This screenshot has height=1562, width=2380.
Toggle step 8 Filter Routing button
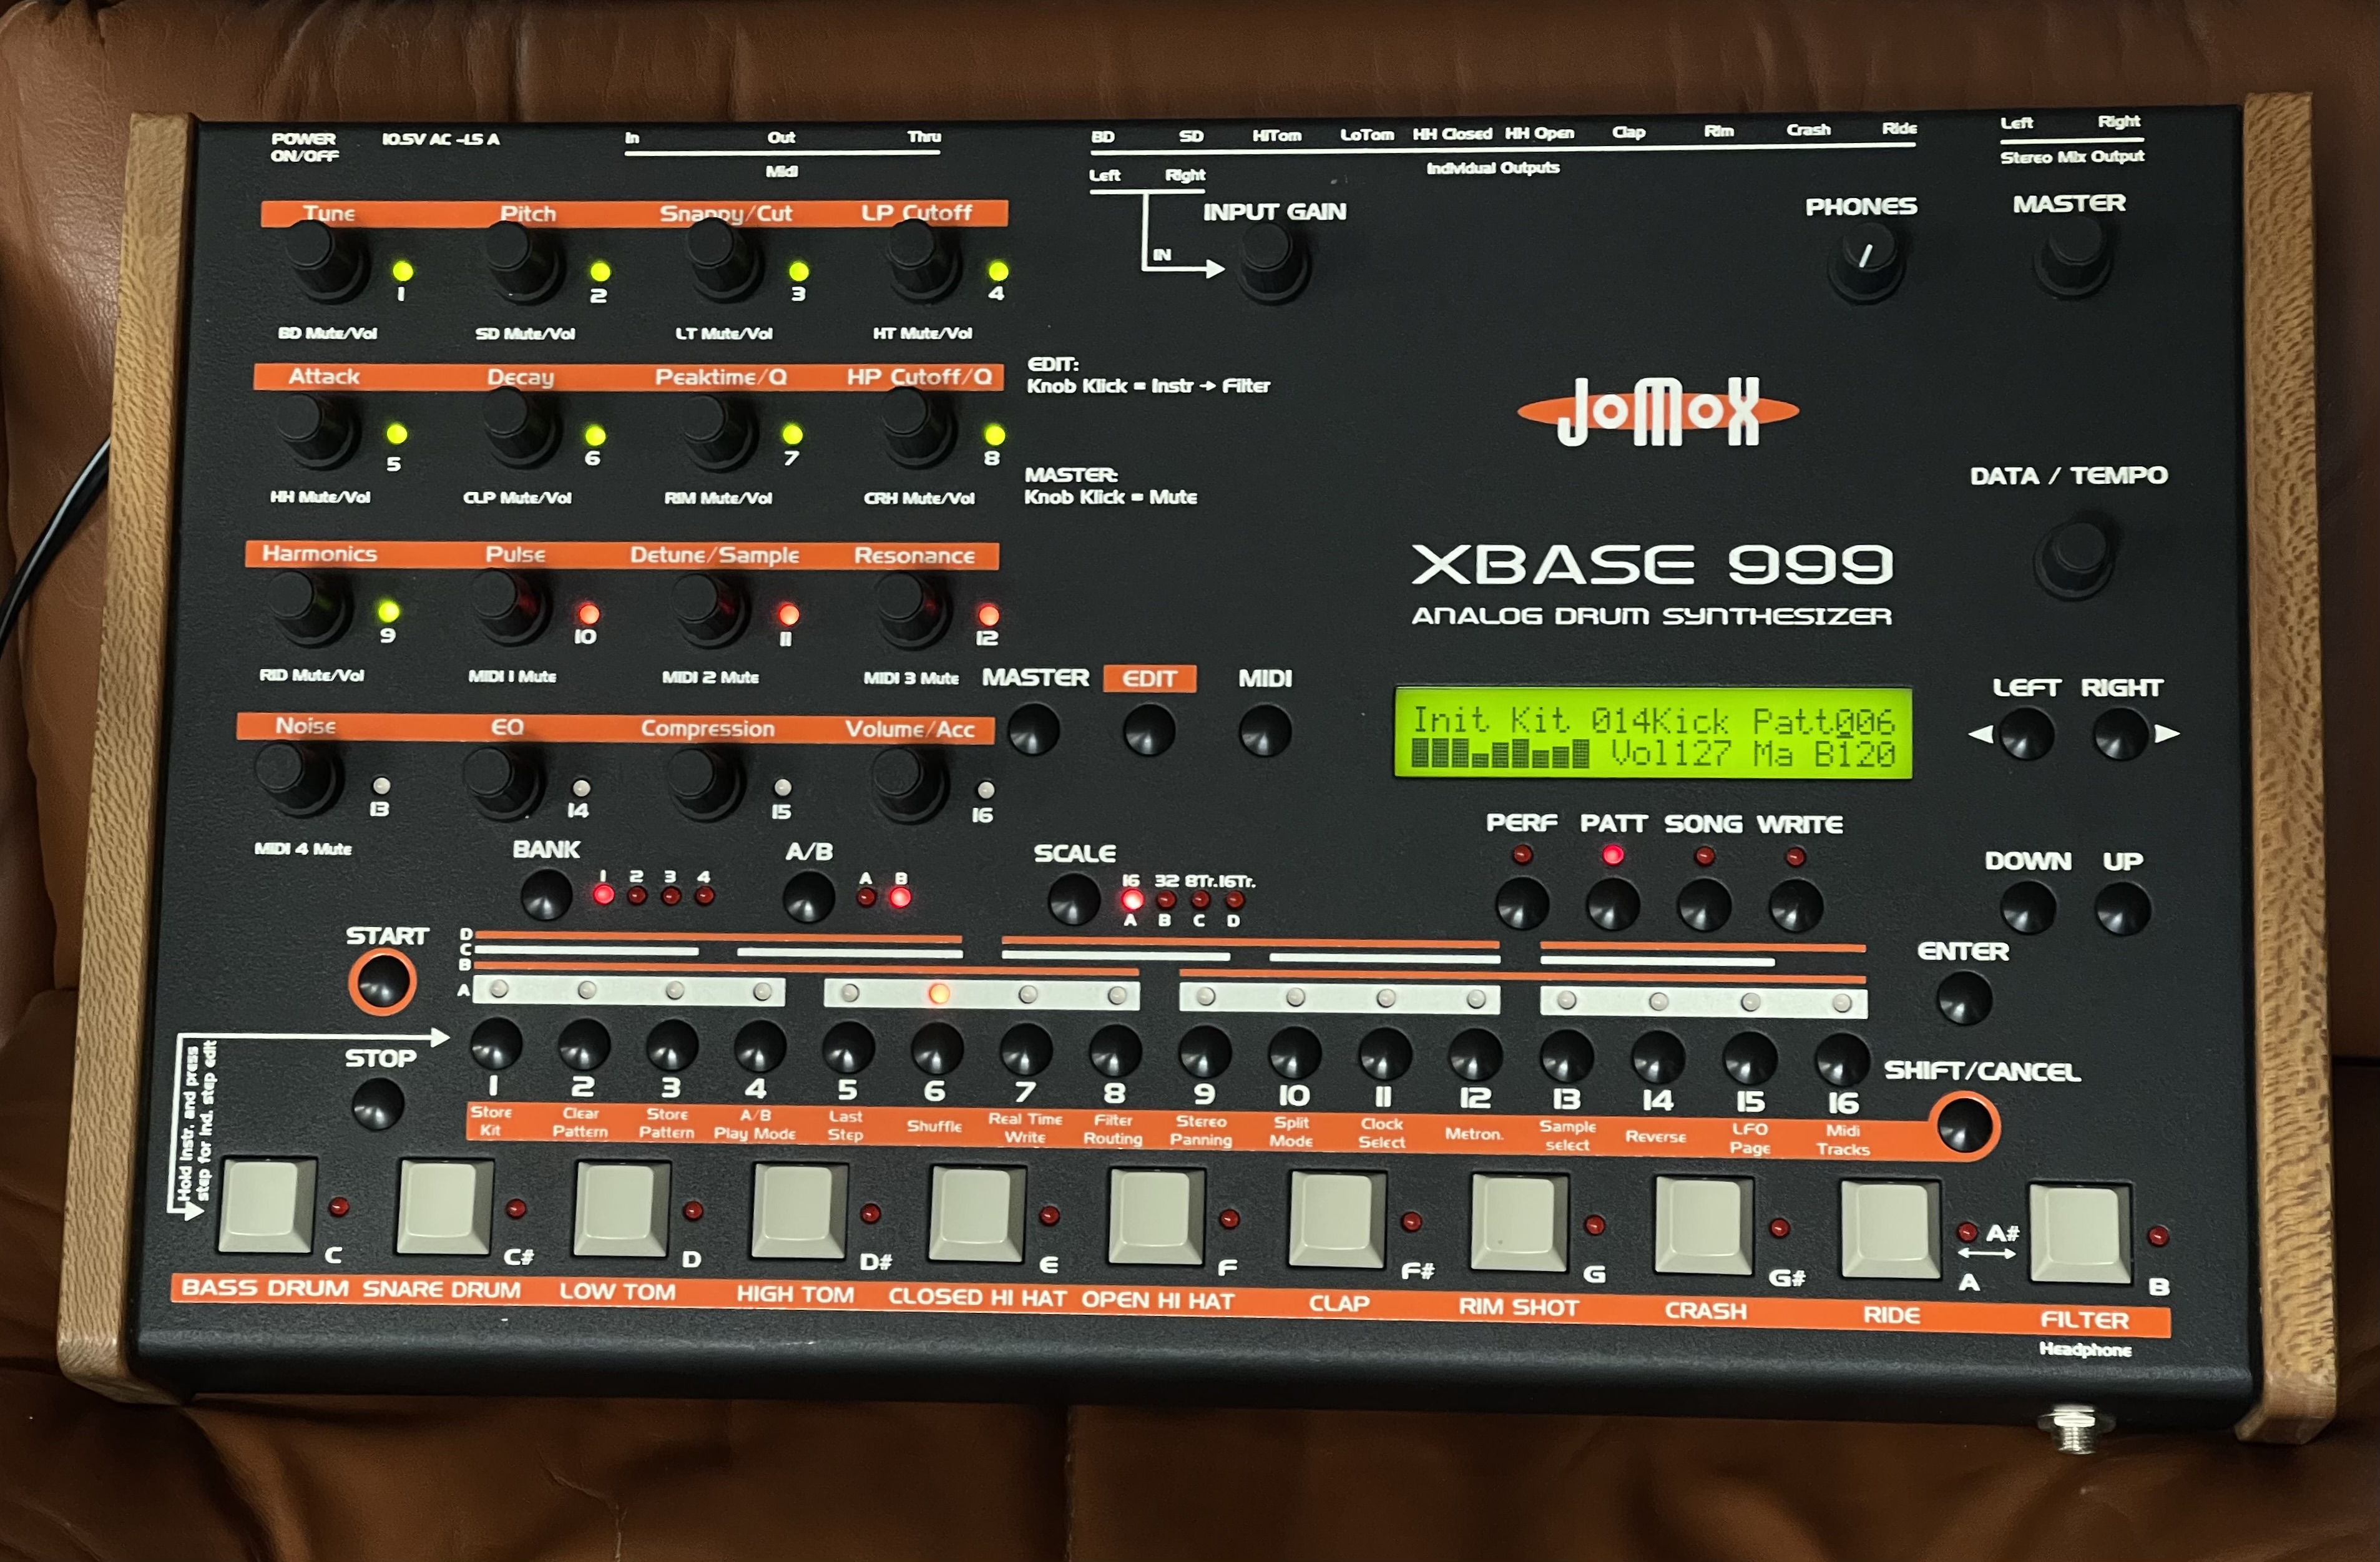[1115, 1052]
